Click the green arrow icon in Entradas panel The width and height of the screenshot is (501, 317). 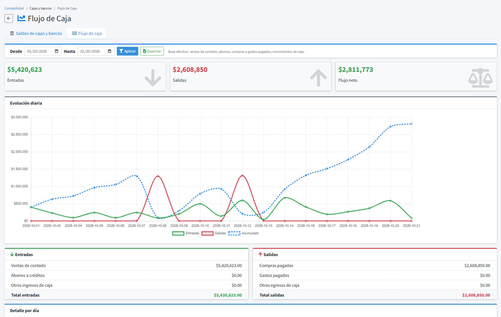click(x=12, y=254)
